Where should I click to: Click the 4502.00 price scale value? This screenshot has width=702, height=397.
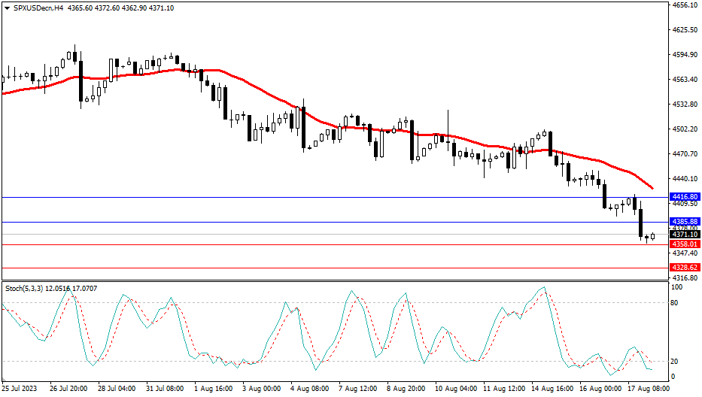(684, 129)
